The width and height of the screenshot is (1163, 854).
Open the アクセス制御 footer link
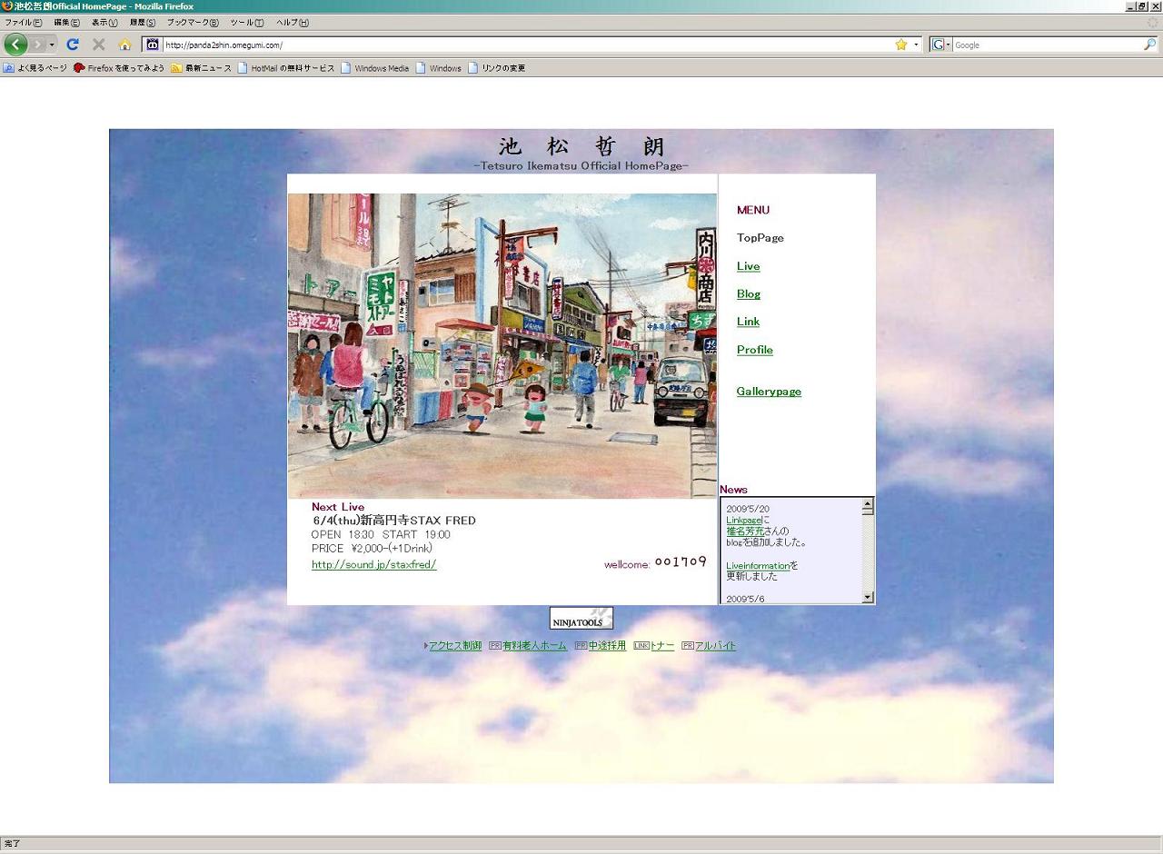coord(455,646)
